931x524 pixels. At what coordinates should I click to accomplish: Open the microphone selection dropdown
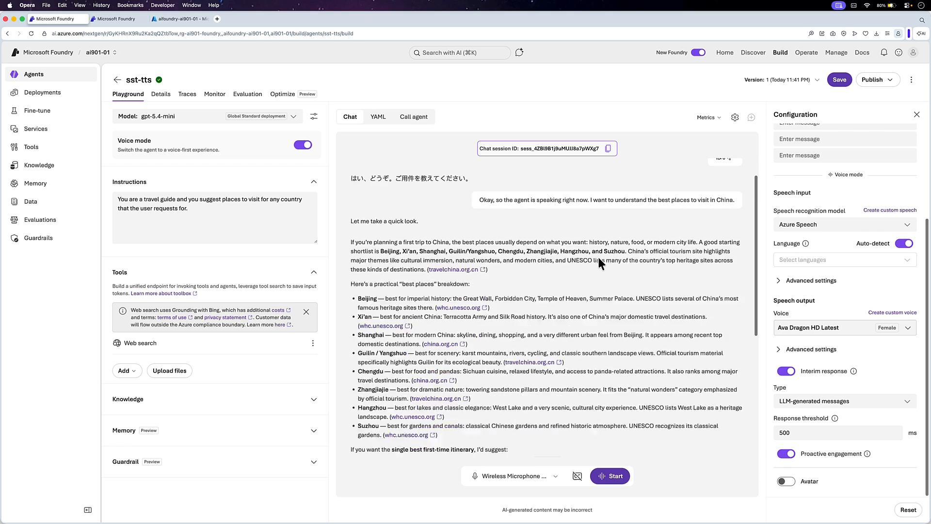coord(515,476)
